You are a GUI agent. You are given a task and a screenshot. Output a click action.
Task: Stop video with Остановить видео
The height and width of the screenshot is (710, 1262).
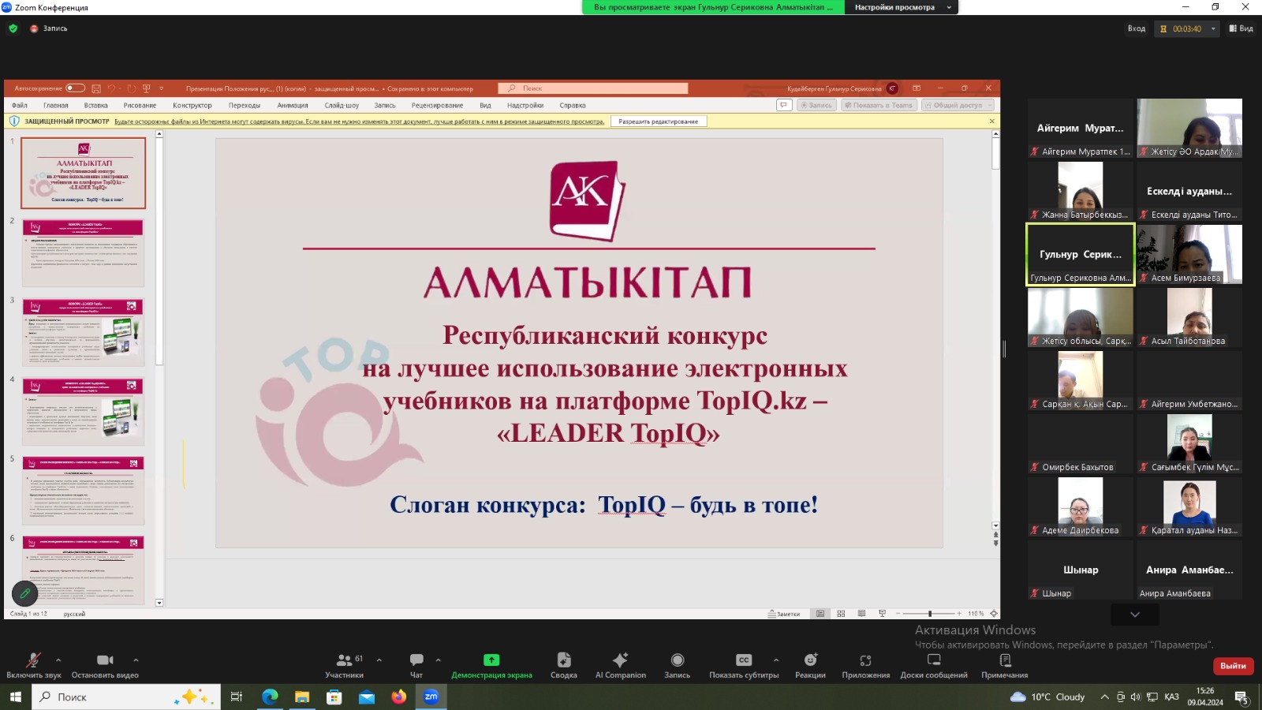click(105, 665)
